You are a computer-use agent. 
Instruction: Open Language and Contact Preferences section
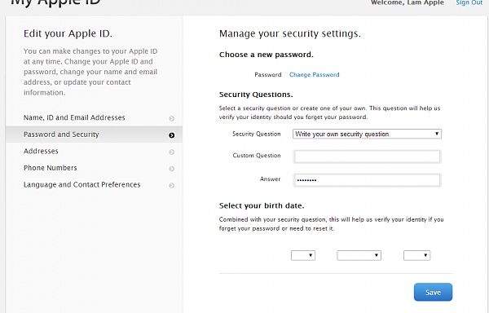[94, 184]
